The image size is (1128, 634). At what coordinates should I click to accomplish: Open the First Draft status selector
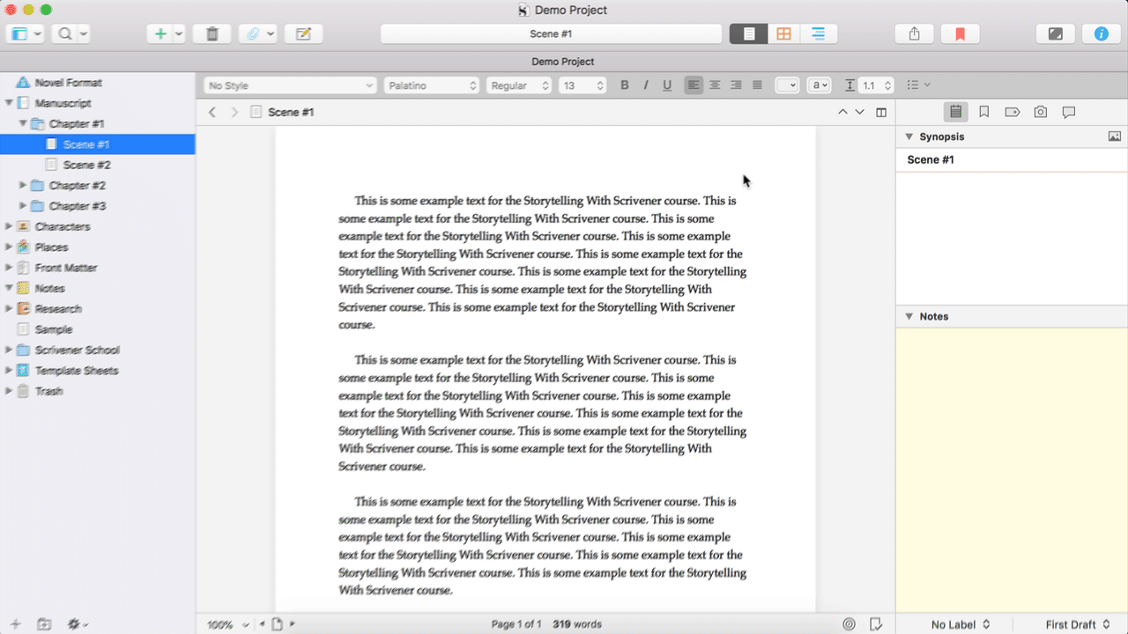[x=1077, y=624]
